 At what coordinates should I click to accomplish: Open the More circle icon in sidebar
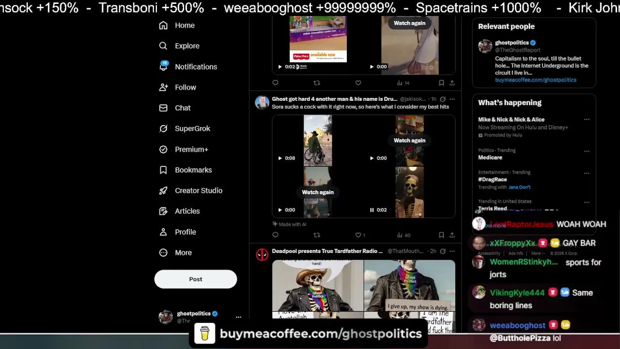pyautogui.click(x=163, y=253)
